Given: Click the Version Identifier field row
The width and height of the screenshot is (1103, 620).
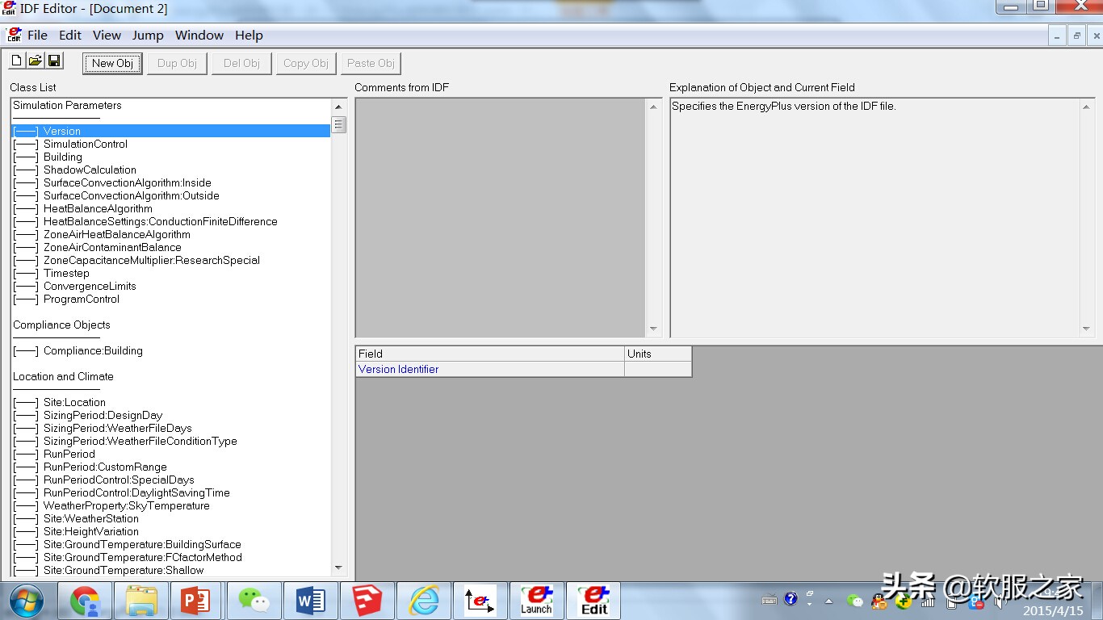Looking at the screenshot, I should click(x=524, y=369).
